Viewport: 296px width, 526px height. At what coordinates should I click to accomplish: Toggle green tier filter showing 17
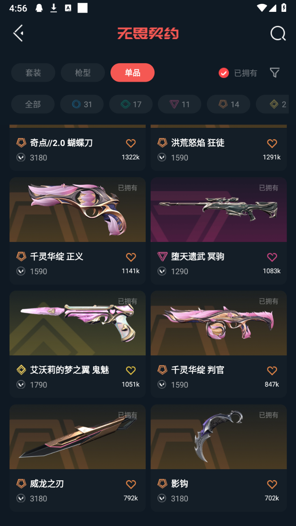click(131, 104)
